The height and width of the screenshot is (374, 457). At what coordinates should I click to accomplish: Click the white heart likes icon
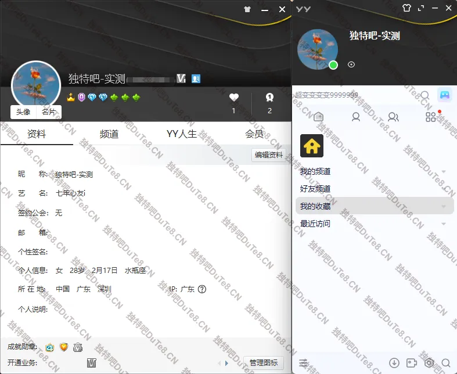234,98
